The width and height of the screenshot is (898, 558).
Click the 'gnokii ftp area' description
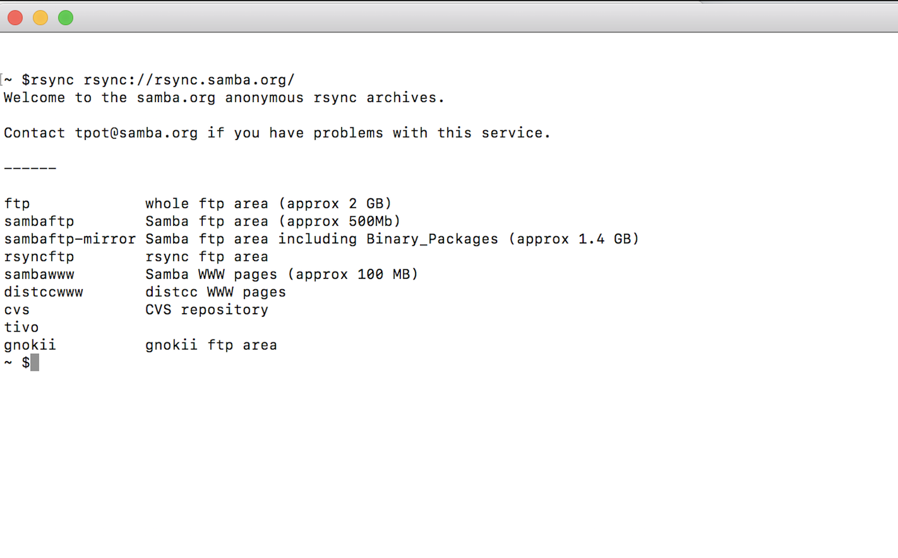pyautogui.click(x=211, y=345)
